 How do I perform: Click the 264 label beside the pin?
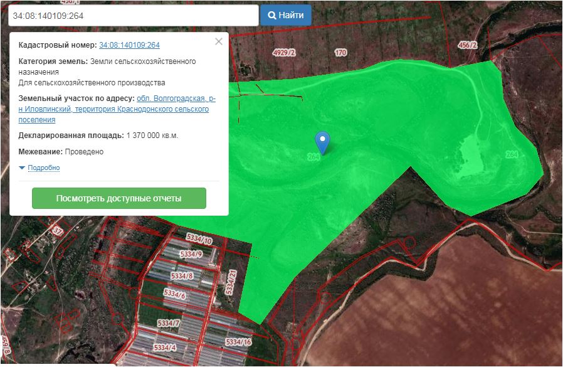pos(314,157)
